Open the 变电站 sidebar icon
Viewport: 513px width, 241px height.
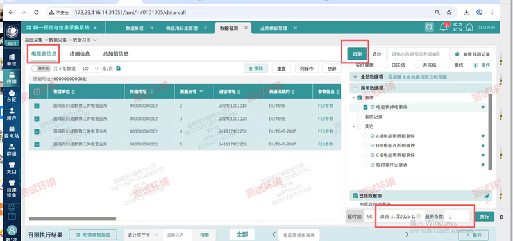coord(12,132)
